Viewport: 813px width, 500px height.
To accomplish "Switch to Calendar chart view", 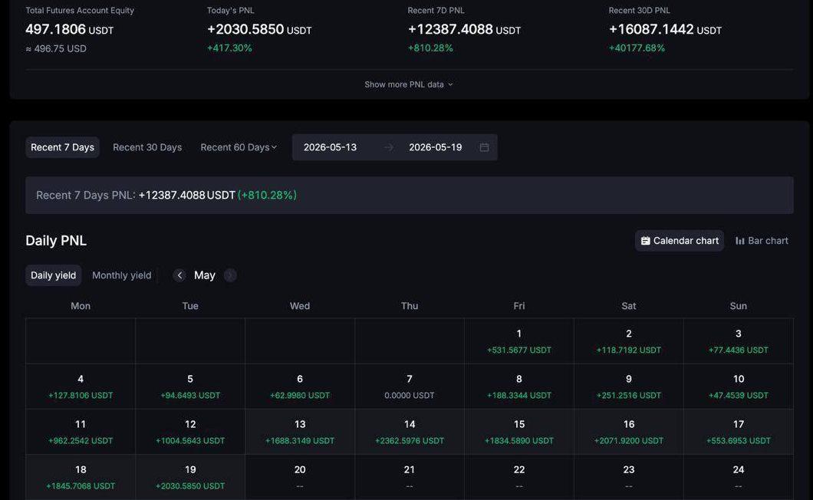I will pyautogui.click(x=680, y=241).
